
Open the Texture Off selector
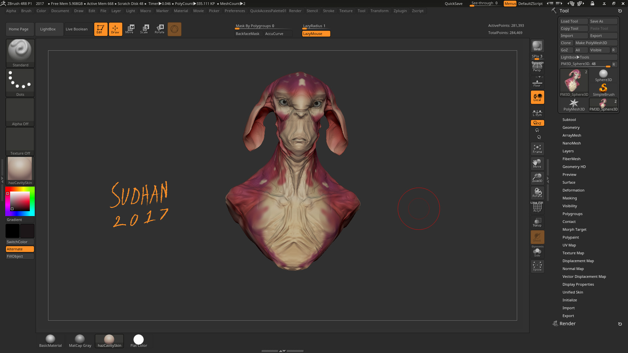pyautogui.click(x=20, y=142)
